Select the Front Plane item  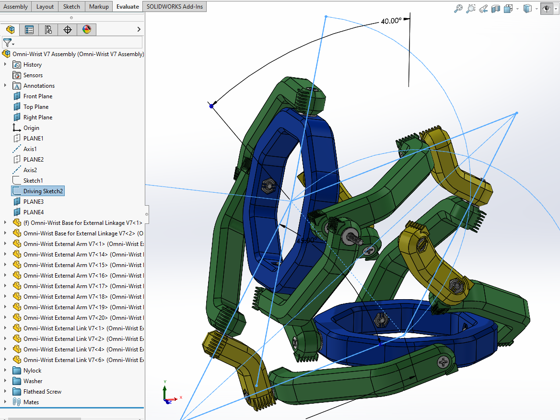coord(38,96)
